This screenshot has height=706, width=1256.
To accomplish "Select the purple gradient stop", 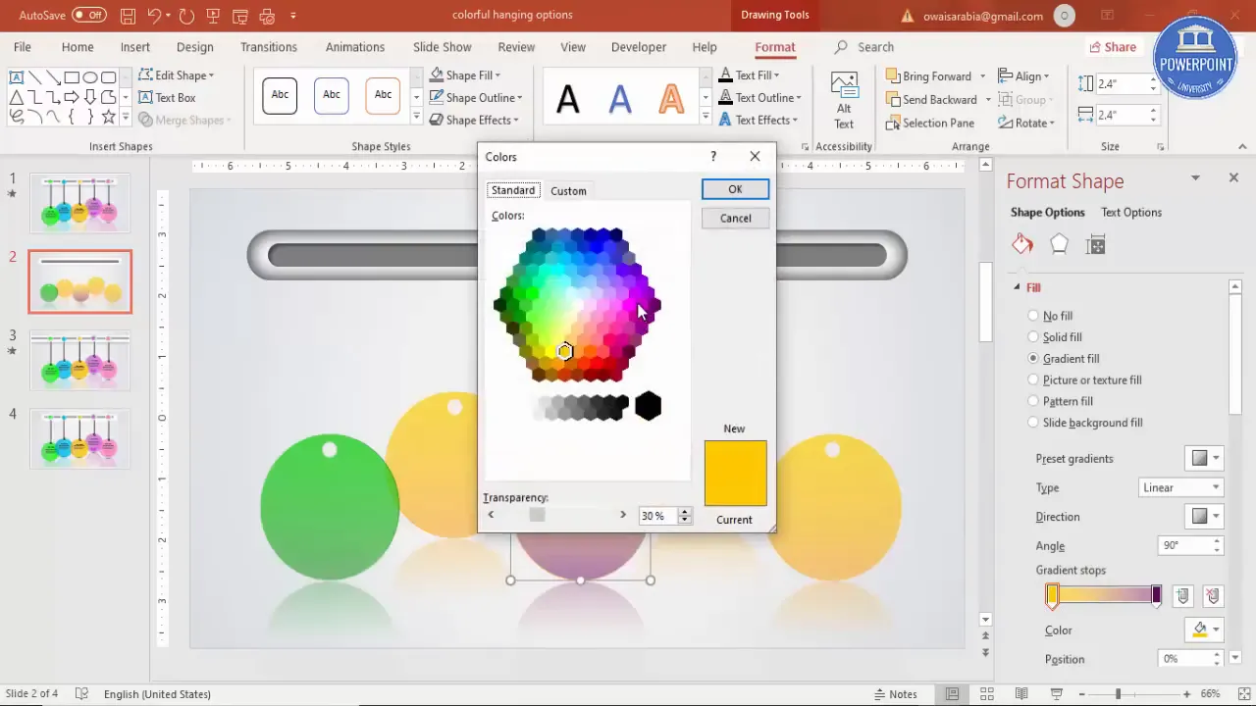I will point(1157,595).
